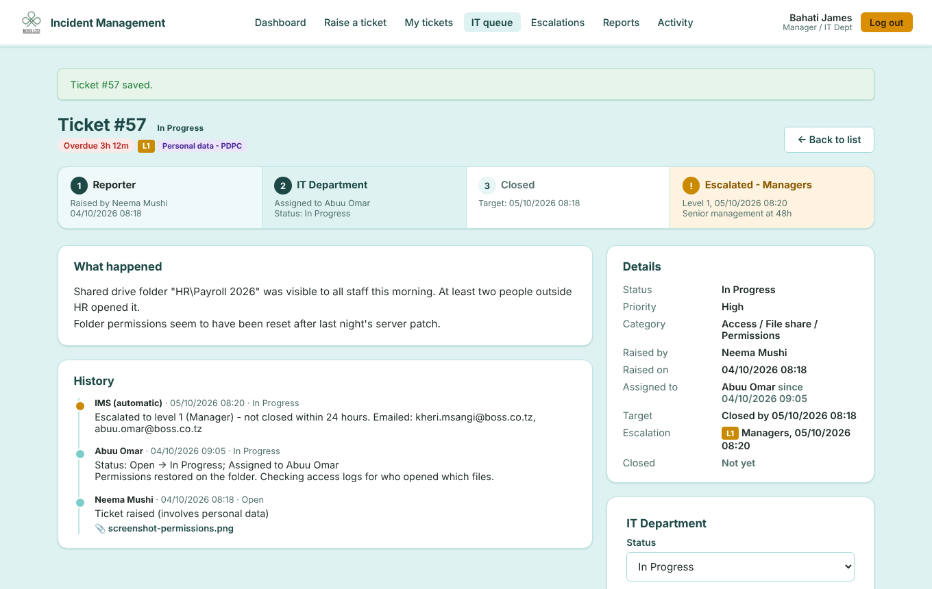Click the Overdue 3h 12m badge
Image resolution: width=932 pixels, height=589 pixels.
click(96, 146)
